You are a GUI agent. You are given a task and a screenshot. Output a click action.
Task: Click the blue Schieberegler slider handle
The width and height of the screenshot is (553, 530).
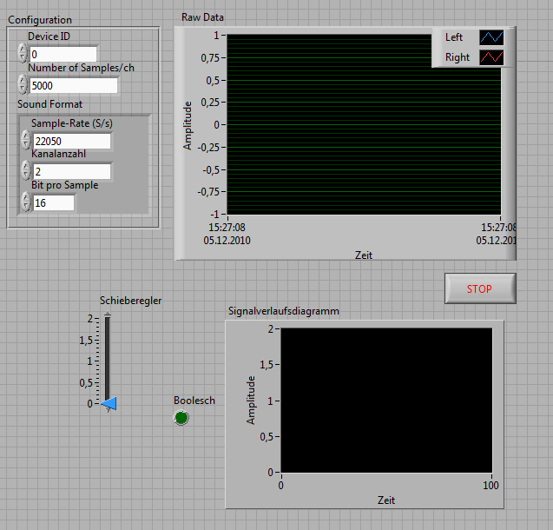pyautogui.click(x=109, y=403)
